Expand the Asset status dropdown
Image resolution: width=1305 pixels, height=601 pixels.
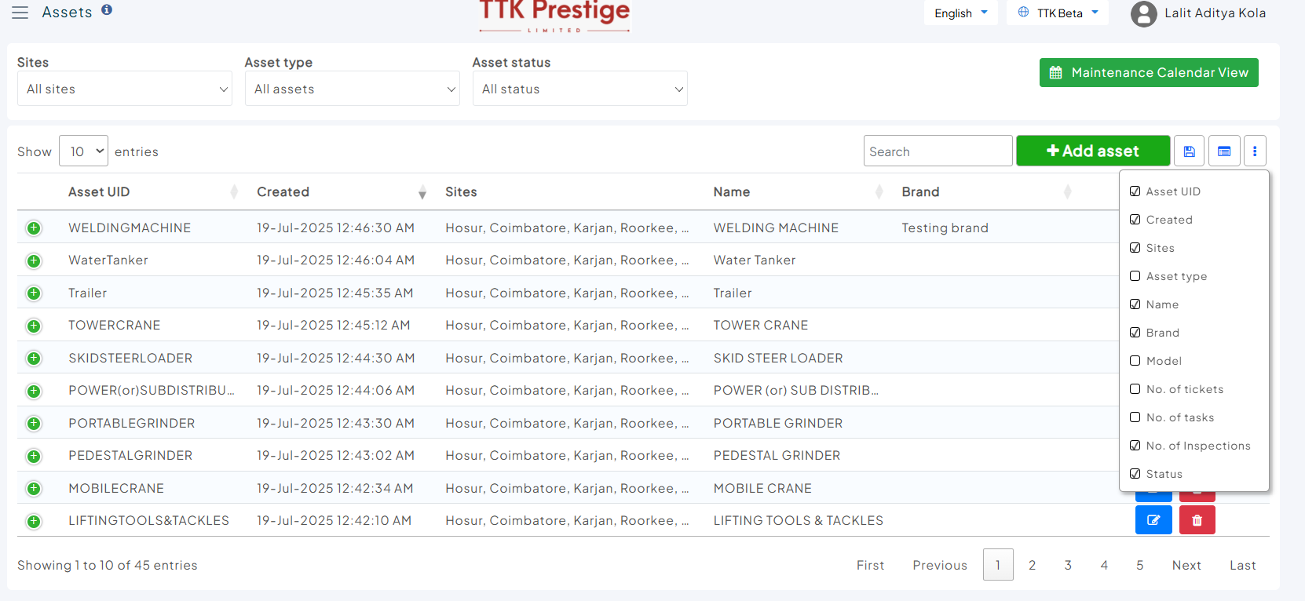[579, 89]
